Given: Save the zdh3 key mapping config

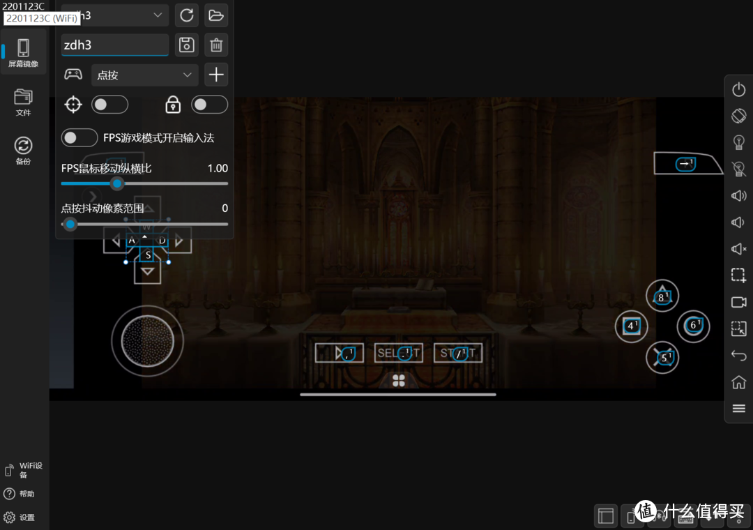Looking at the screenshot, I should tap(187, 45).
